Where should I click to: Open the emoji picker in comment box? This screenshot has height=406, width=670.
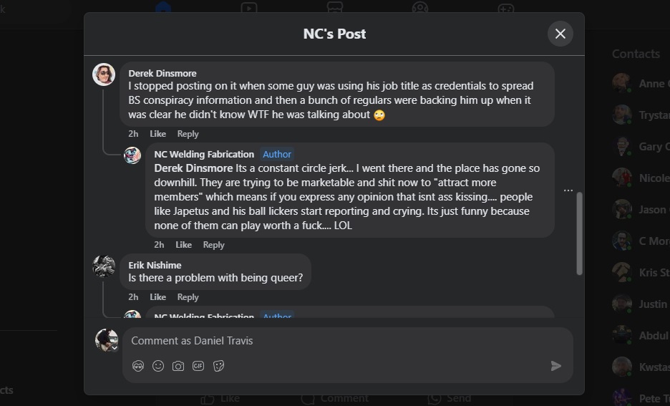pos(158,366)
